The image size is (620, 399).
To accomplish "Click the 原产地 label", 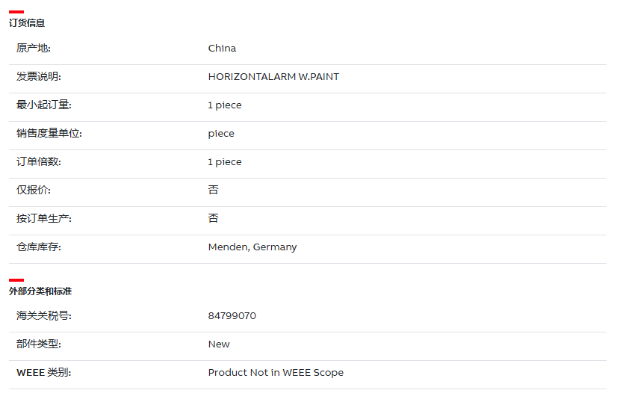I will click(33, 49).
